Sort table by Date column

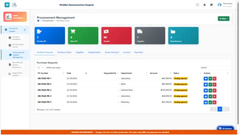(76, 73)
